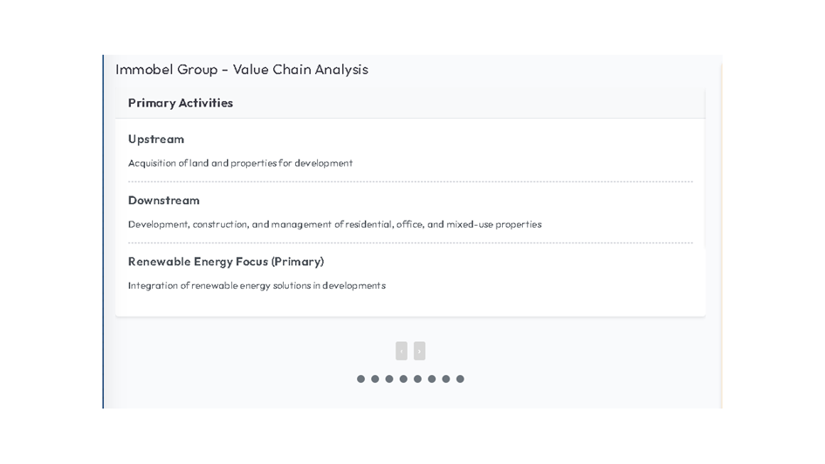Select the Upstream section heading
The image size is (825, 464).
tap(156, 140)
